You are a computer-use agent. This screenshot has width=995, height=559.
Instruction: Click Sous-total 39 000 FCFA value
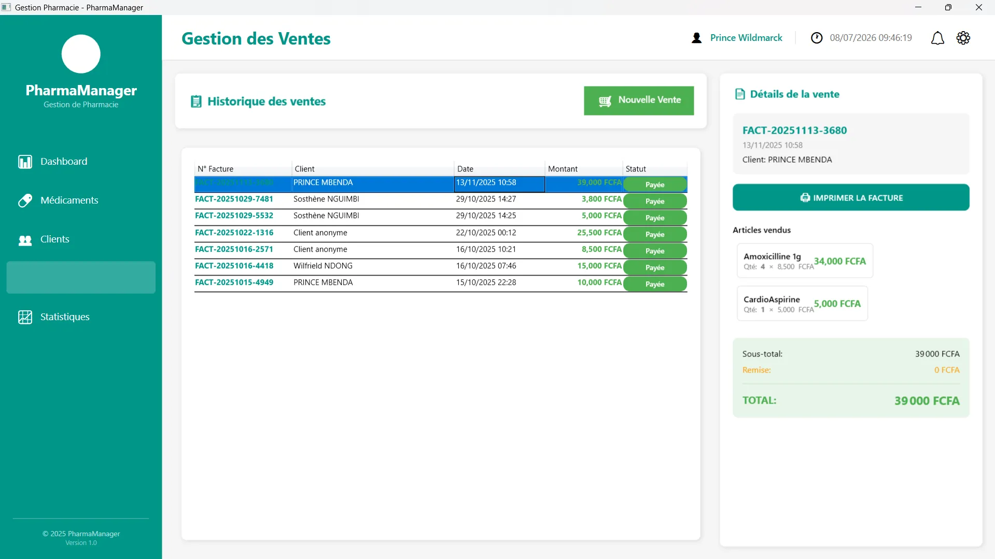[937, 354]
